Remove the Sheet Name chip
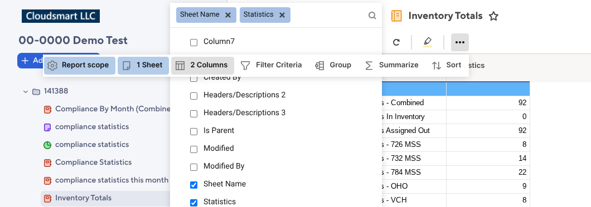 (x=227, y=15)
